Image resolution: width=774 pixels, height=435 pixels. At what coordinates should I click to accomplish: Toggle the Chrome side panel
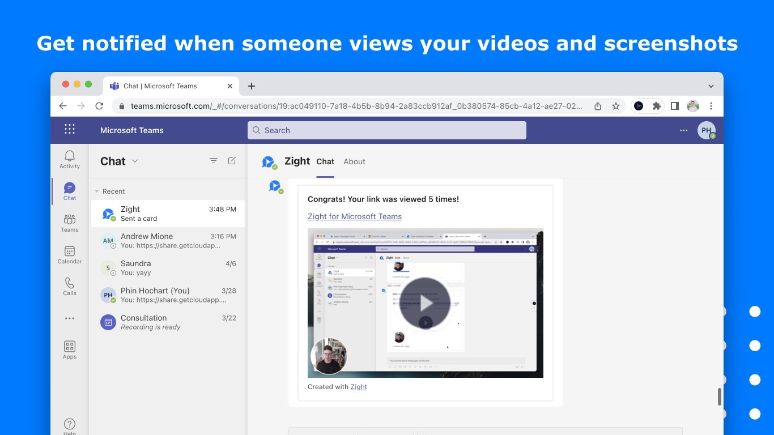pos(675,106)
